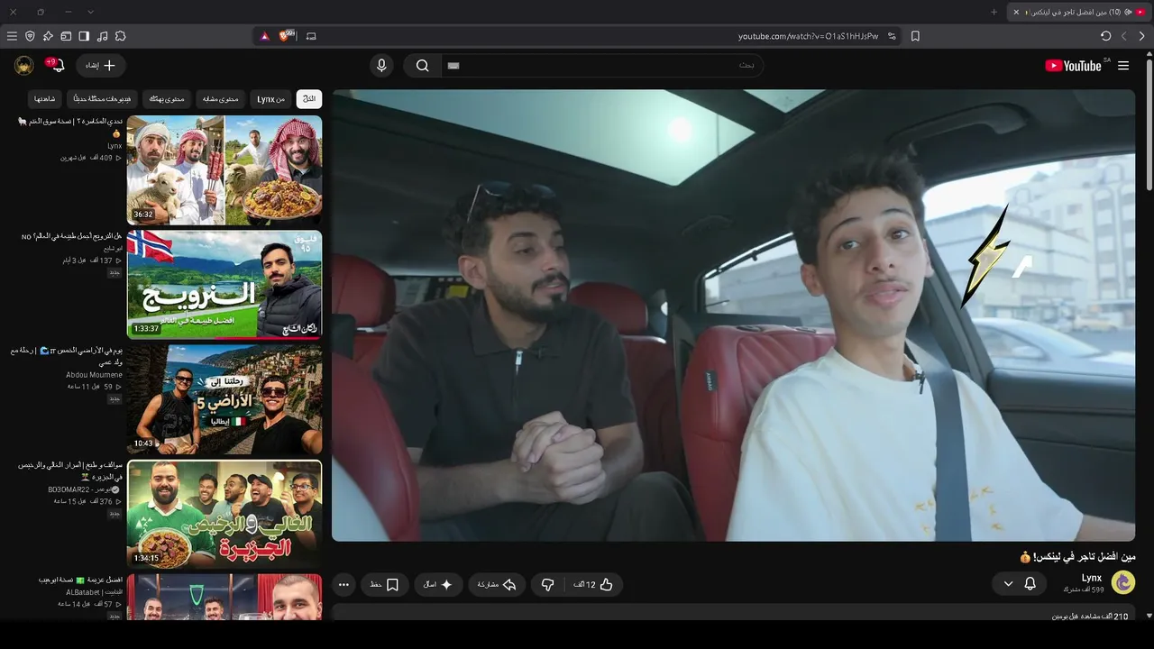
Task: Select the 'محتوى بهمّك' filter chip
Action: [x=167, y=99]
